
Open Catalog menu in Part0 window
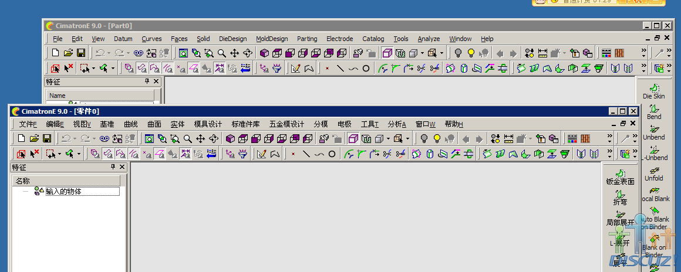pos(373,39)
